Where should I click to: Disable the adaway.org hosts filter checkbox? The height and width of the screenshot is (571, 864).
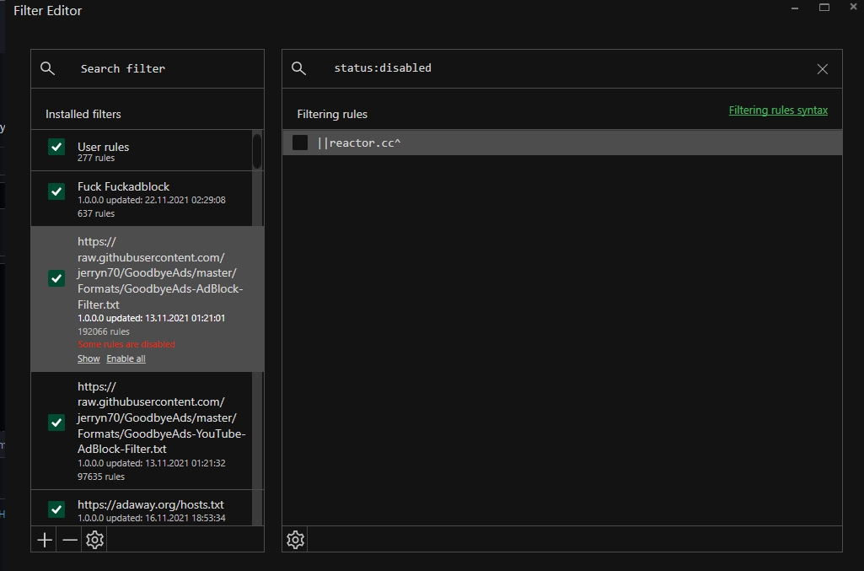pos(56,509)
